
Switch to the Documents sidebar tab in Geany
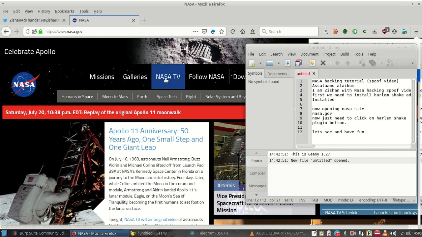click(277, 74)
